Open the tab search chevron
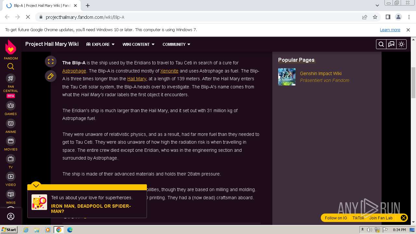This screenshot has width=416, height=234. point(377,6)
